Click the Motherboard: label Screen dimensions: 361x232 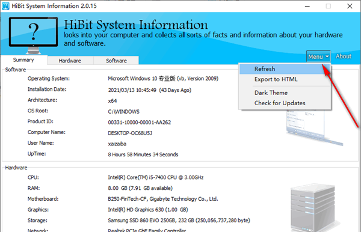[x=43, y=199]
